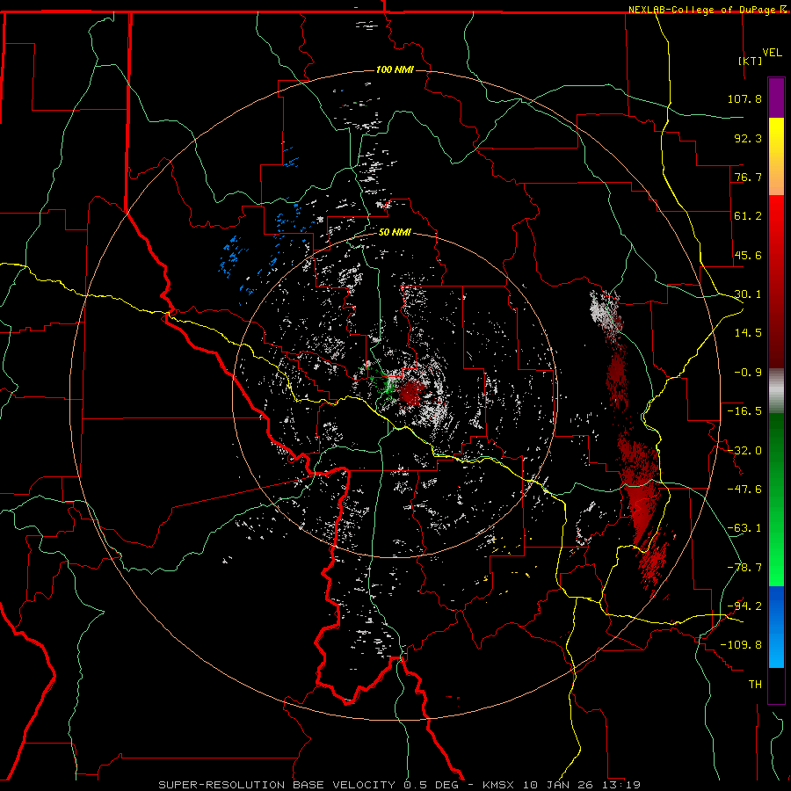Viewport: 791px width, 791px height.
Task: Pick the gray near-zero segment of the color bar
Action: click(x=776, y=391)
